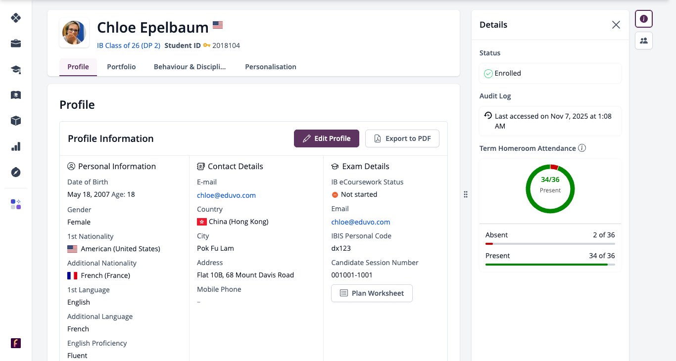Image resolution: width=676 pixels, height=361 pixels.
Task: Click Export to PDF button
Action: coord(402,138)
